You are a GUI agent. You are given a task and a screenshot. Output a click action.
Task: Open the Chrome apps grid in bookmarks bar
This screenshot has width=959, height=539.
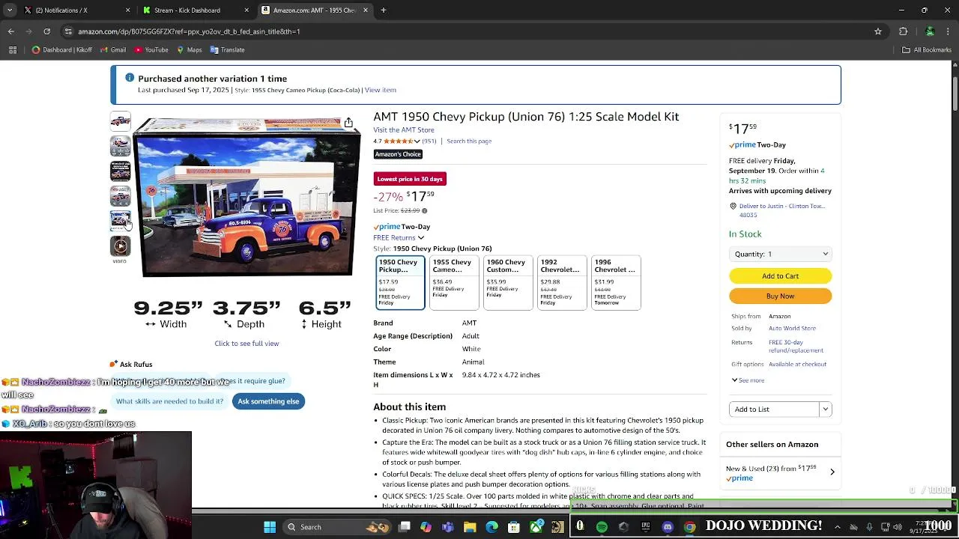[x=13, y=50]
